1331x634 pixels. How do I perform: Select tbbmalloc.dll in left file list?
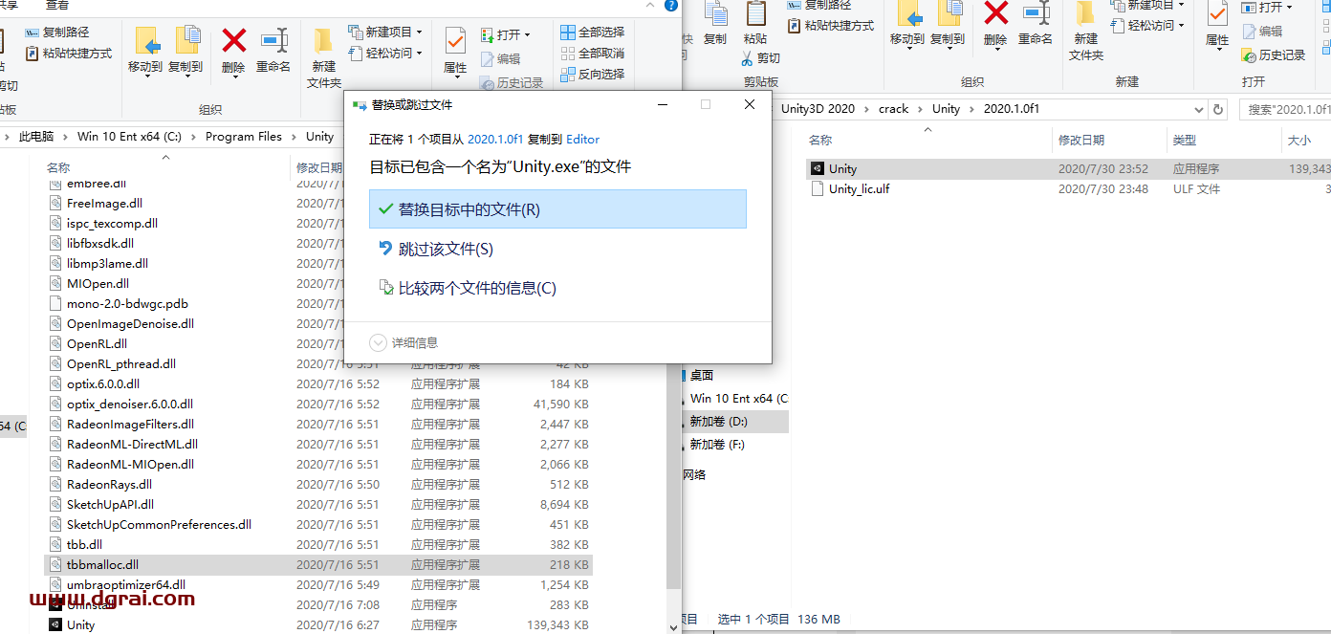318,565
